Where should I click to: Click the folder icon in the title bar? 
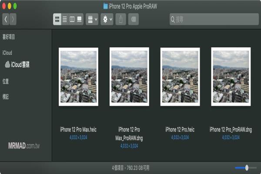click(x=105, y=7)
